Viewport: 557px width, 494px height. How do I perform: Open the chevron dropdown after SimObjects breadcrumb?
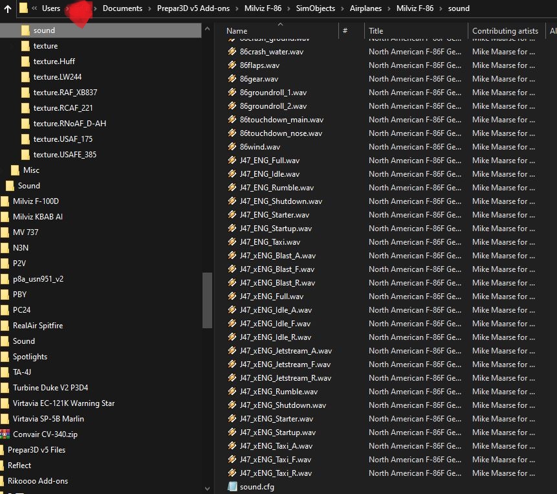(342, 8)
